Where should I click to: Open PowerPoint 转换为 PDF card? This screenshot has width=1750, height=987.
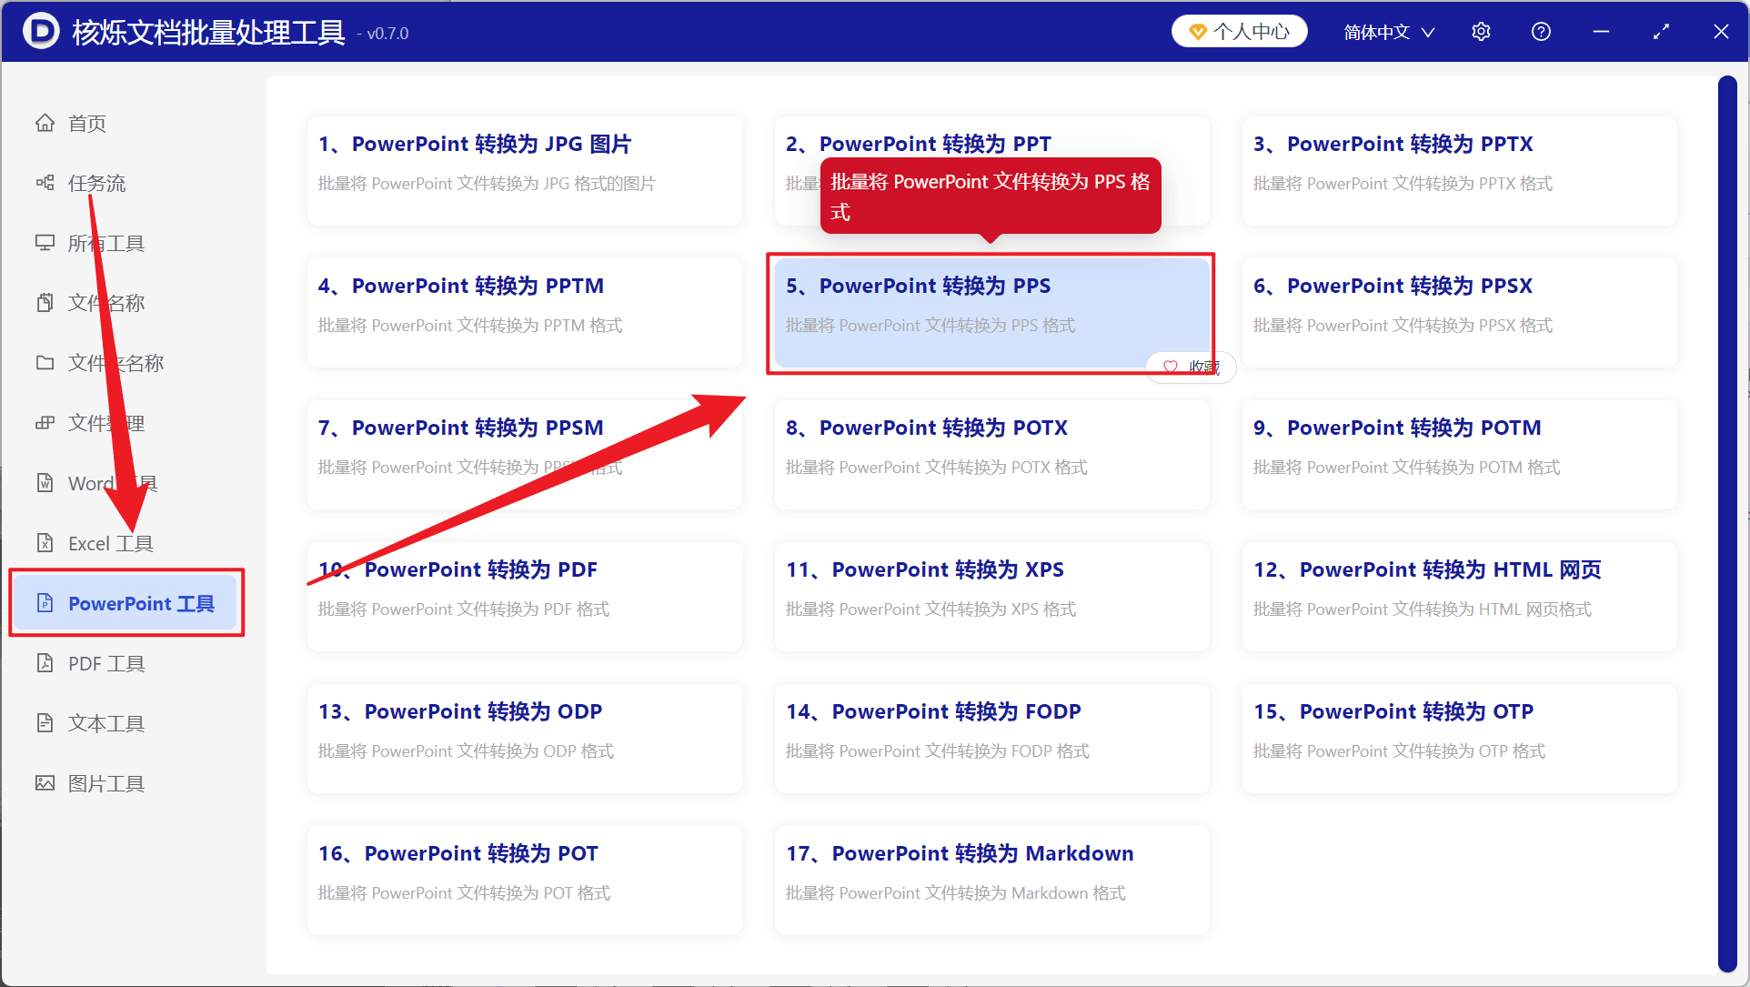click(x=524, y=596)
